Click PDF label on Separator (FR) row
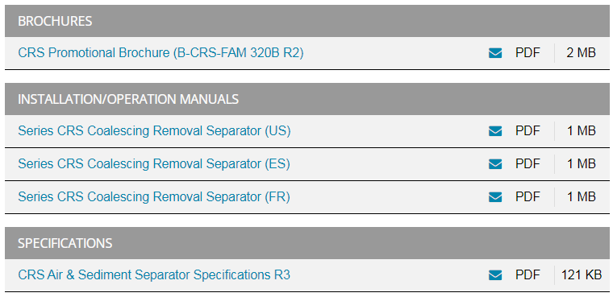 [528, 197]
